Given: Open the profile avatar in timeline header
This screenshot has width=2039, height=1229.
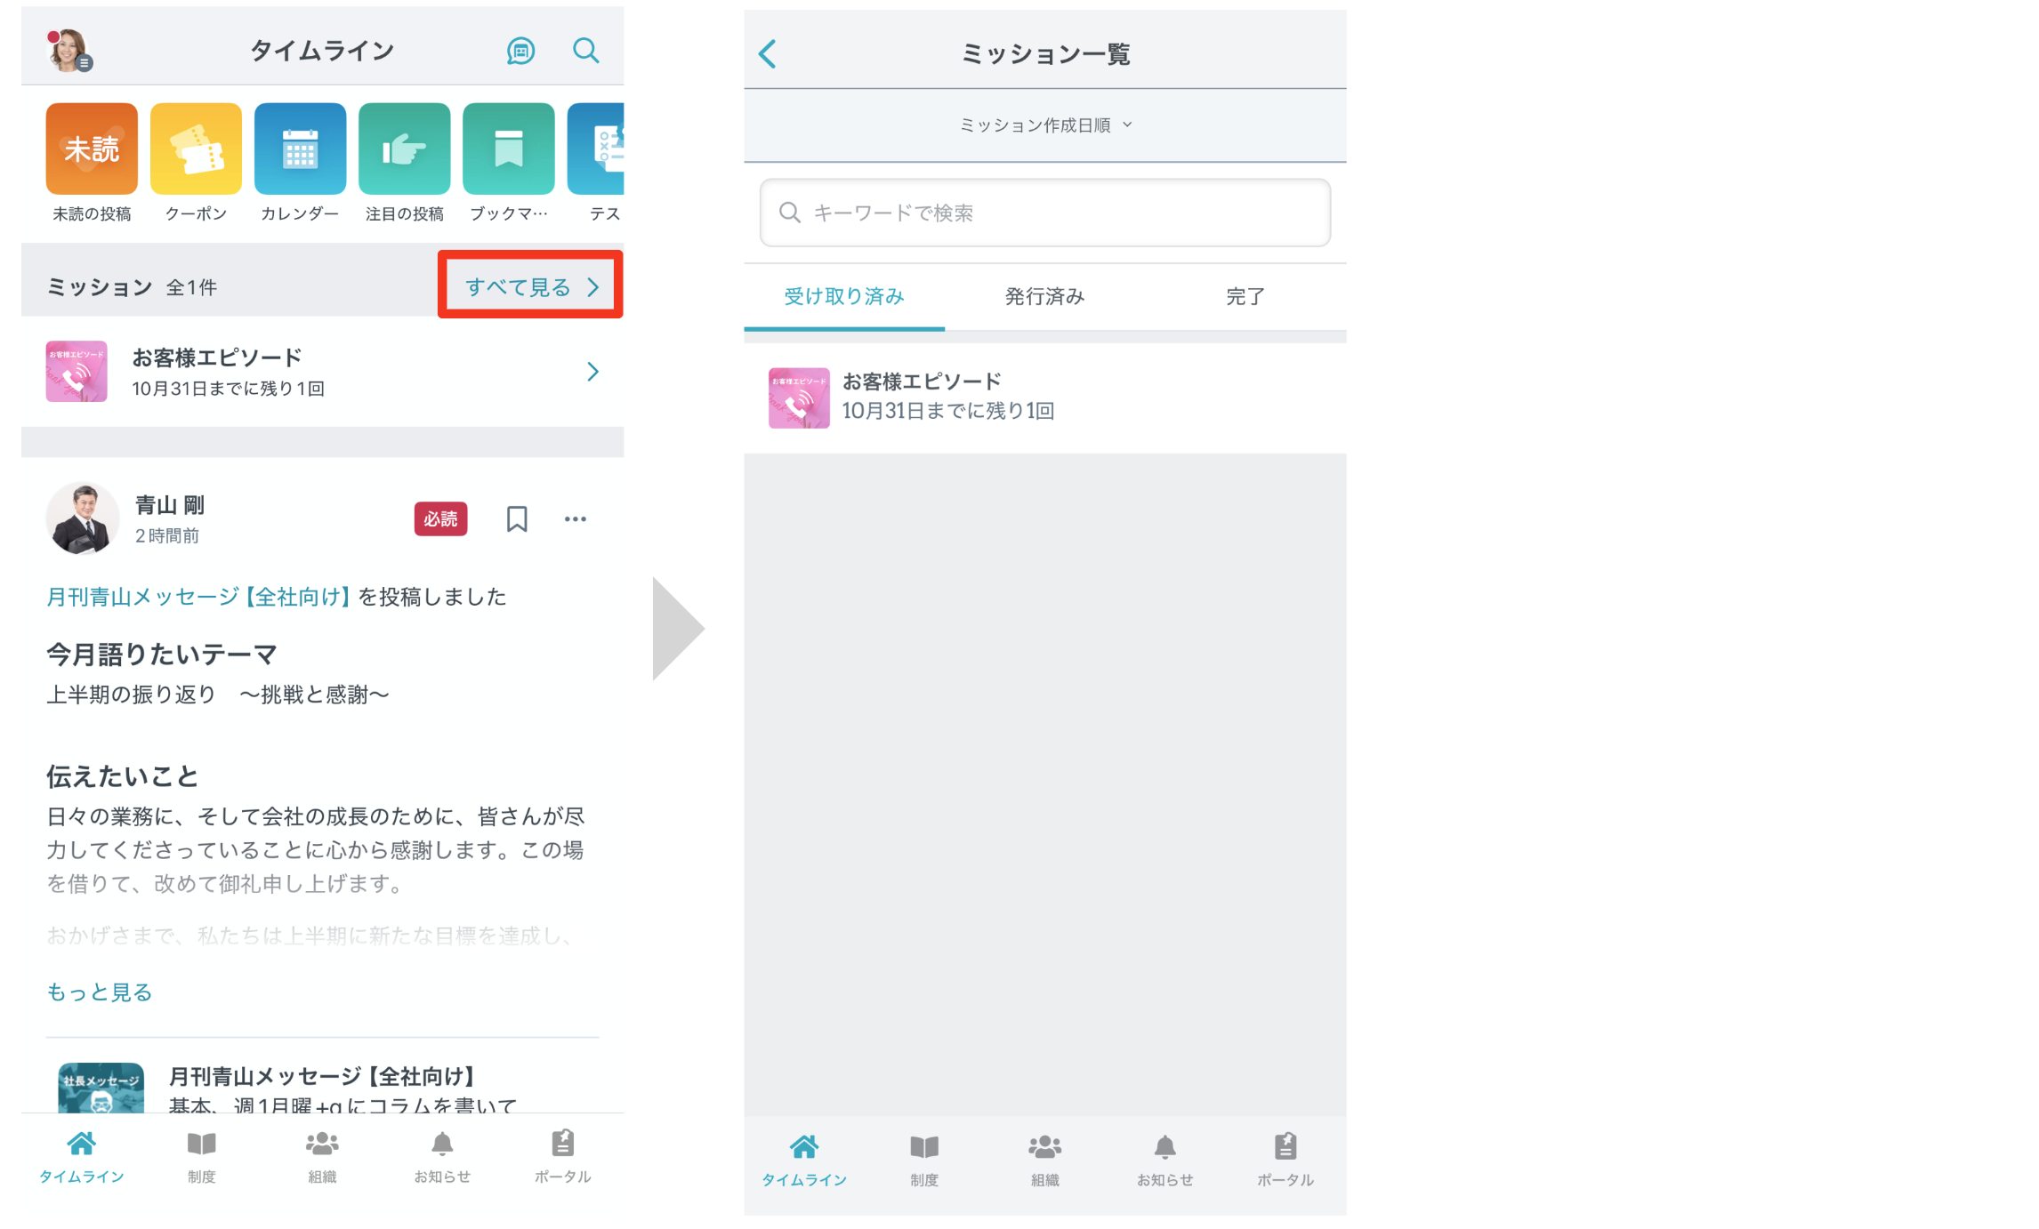Looking at the screenshot, I should tap(69, 50).
